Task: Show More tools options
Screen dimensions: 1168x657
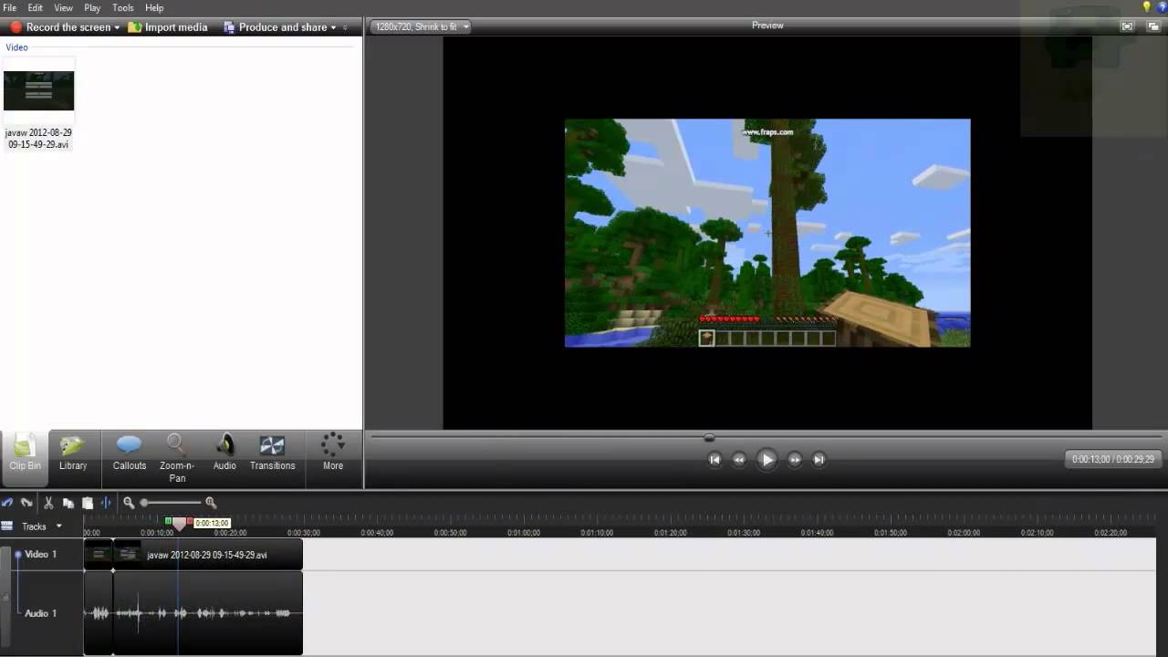Action: pos(333,454)
